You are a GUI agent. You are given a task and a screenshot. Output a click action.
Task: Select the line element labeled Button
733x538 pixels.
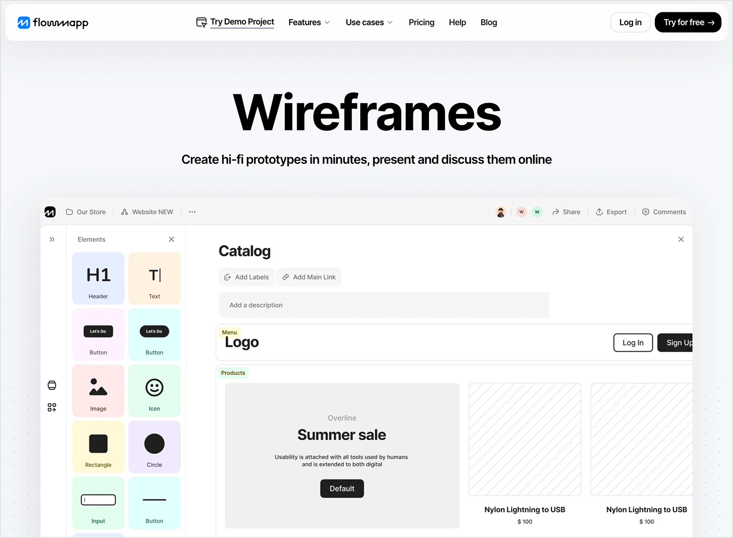(154, 503)
